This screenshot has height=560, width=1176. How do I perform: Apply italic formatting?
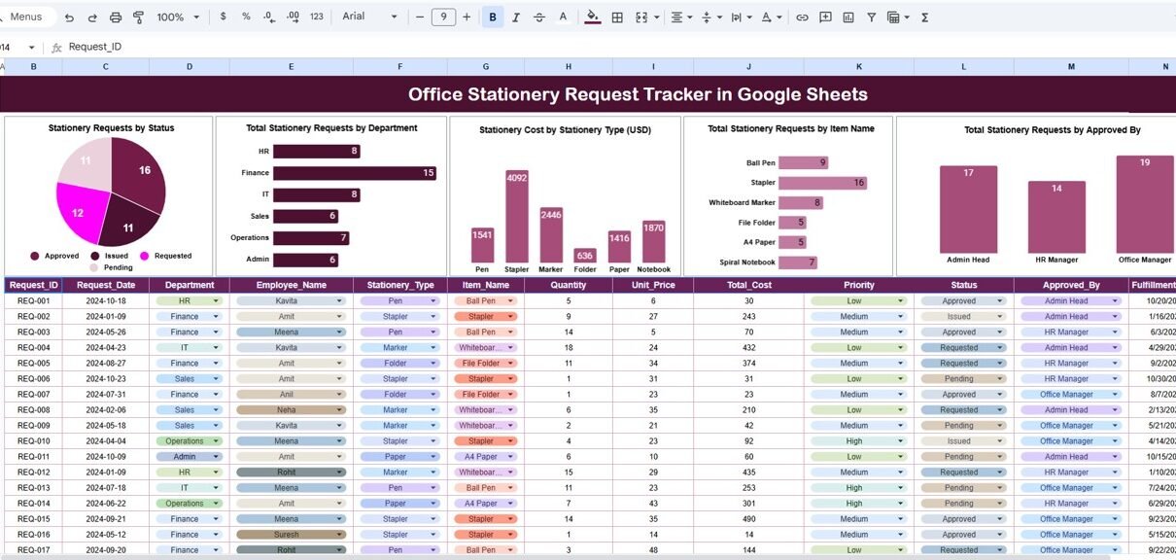coord(516,17)
